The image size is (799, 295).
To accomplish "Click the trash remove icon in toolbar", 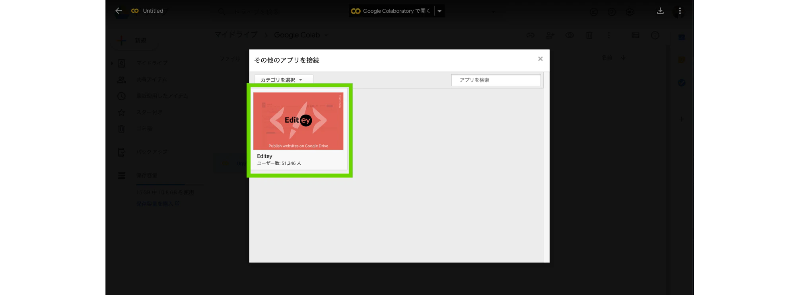I will [589, 35].
